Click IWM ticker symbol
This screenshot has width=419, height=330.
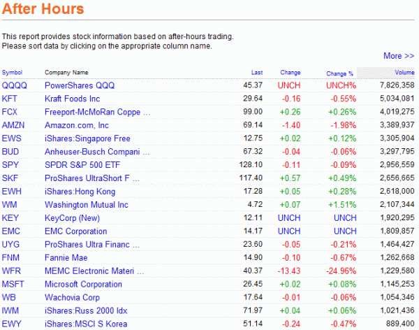(10, 310)
